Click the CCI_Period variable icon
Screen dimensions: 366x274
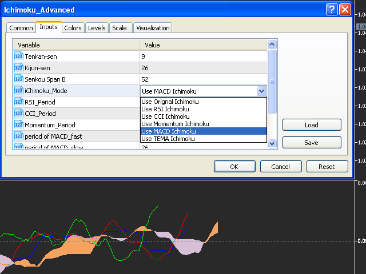(x=18, y=113)
